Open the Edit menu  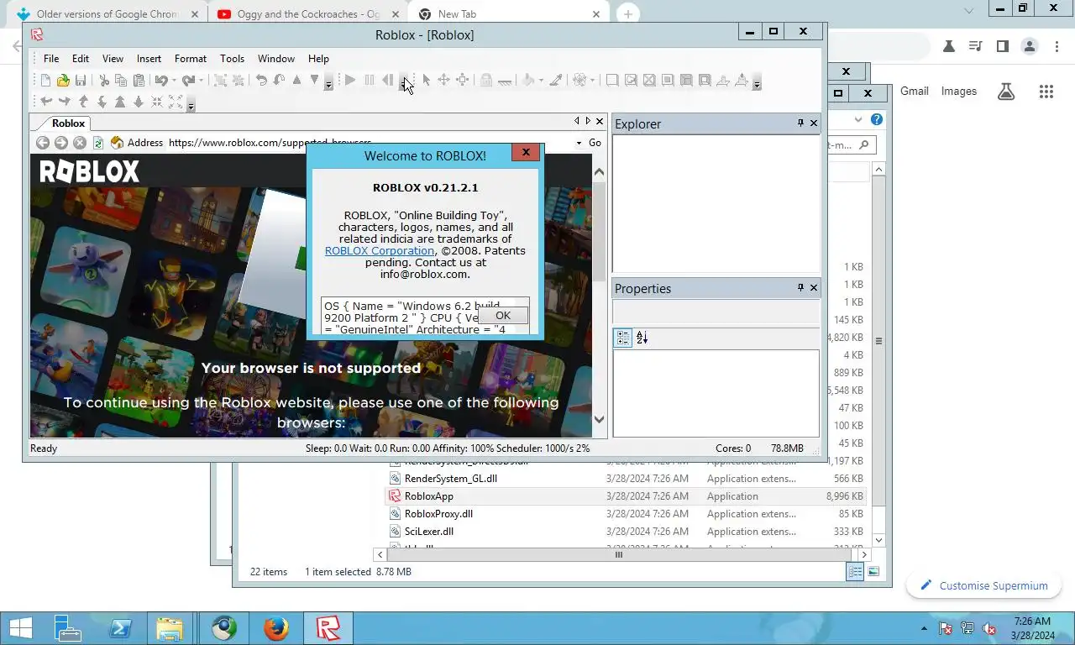pos(81,59)
